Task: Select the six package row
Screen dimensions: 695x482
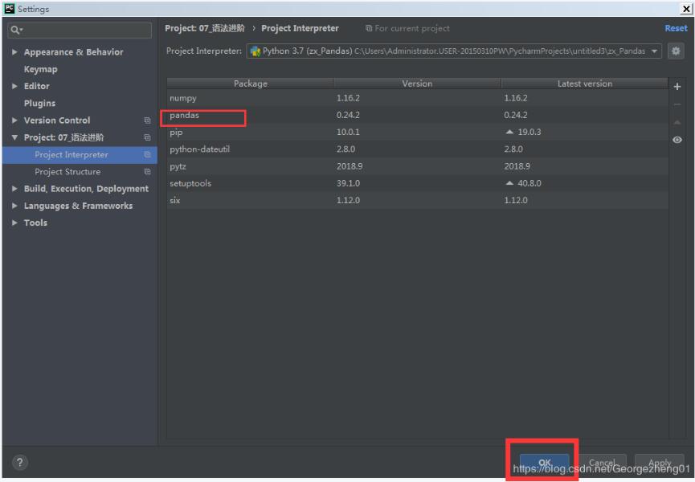Action: [x=417, y=200]
